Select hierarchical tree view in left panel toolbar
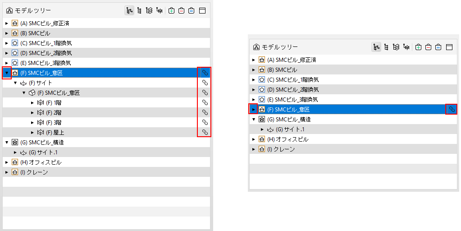 (129, 10)
